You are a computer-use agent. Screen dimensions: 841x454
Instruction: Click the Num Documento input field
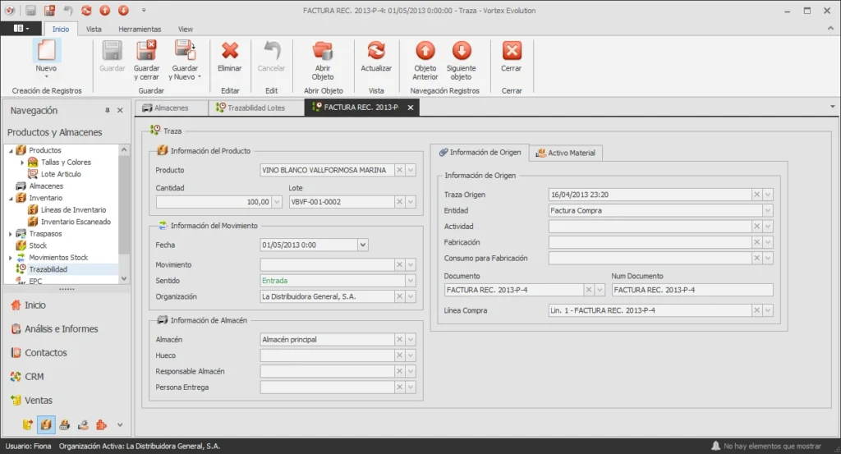pyautogui.click(x=692, y=290)
